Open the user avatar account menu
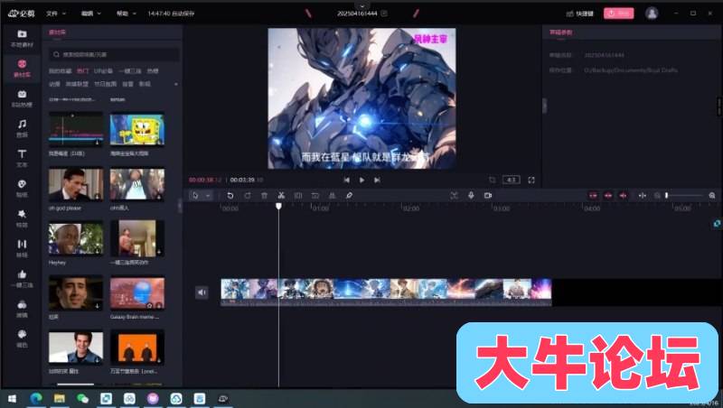 pos(652,14)
